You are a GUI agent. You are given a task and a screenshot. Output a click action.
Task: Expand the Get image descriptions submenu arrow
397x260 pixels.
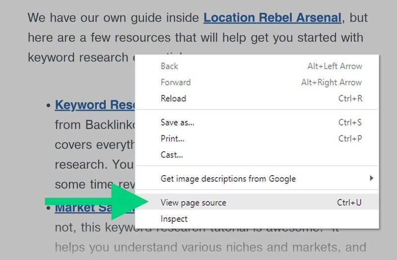(372, 178)
